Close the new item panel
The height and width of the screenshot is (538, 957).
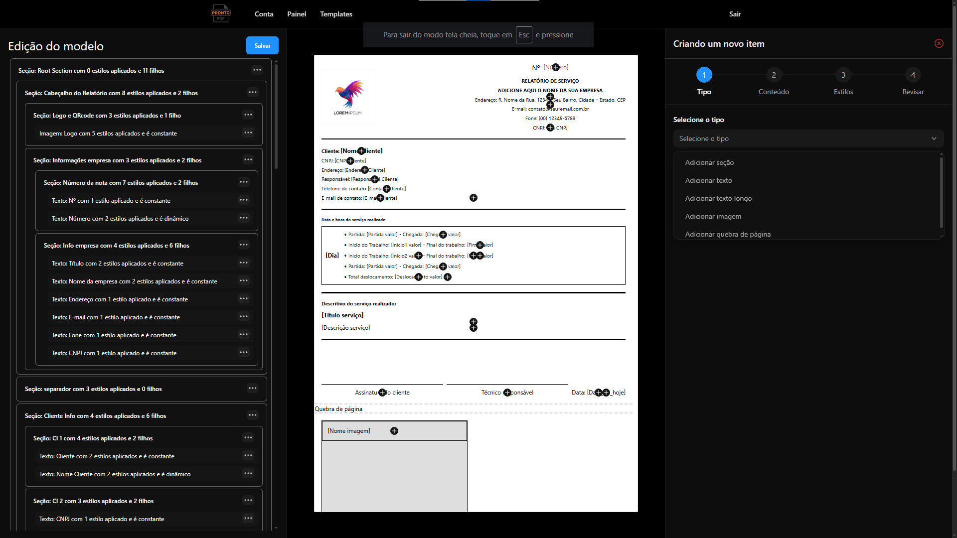click(x=939, y=43)
